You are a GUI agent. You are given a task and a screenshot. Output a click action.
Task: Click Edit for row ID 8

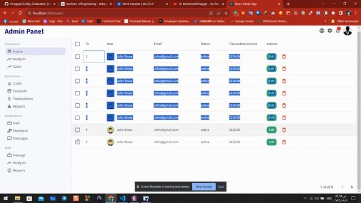tap(271, 130)
